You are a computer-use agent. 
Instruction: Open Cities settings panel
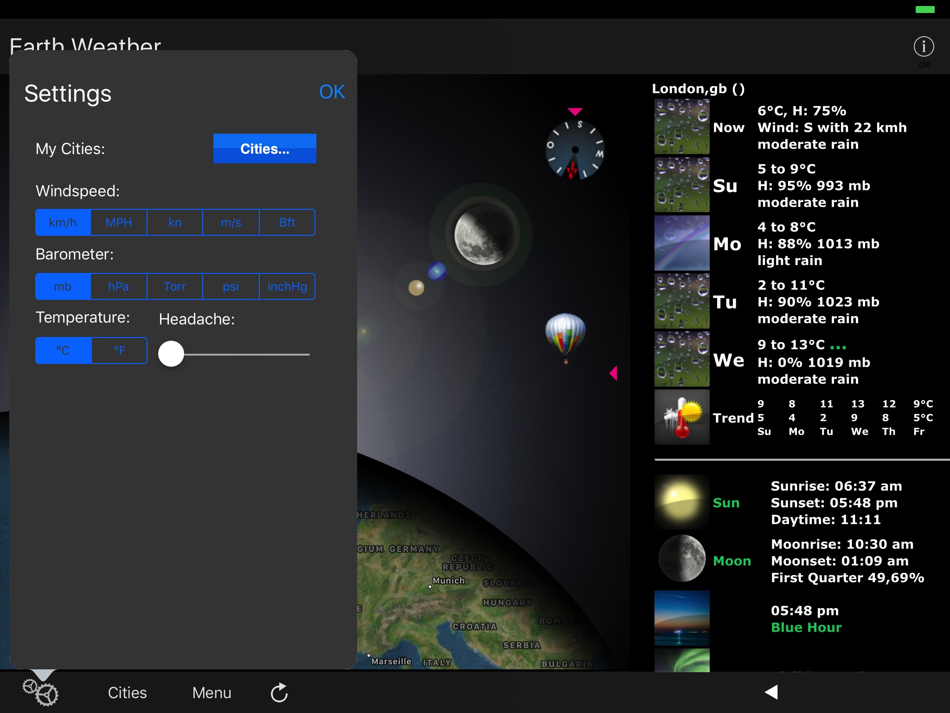[265, 147]
